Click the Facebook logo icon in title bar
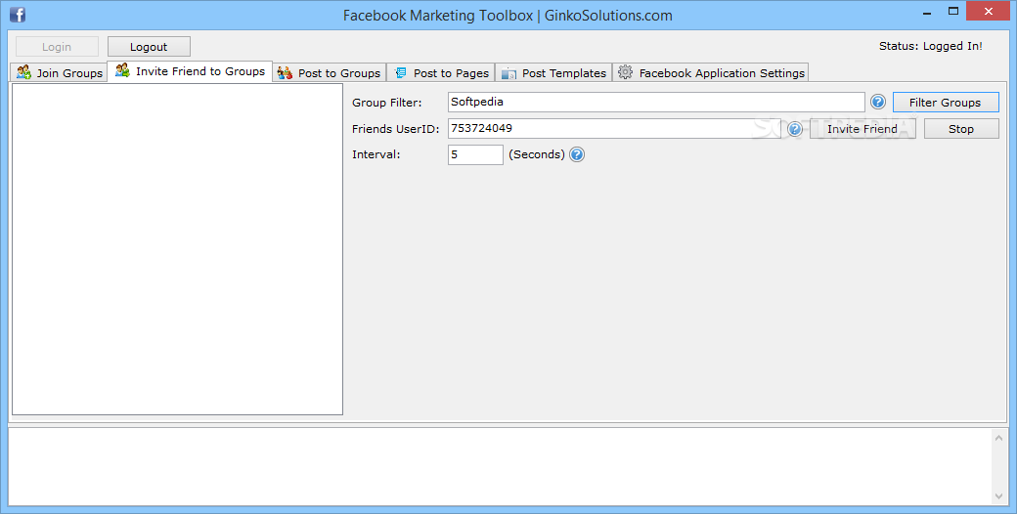 pos(18,15)
